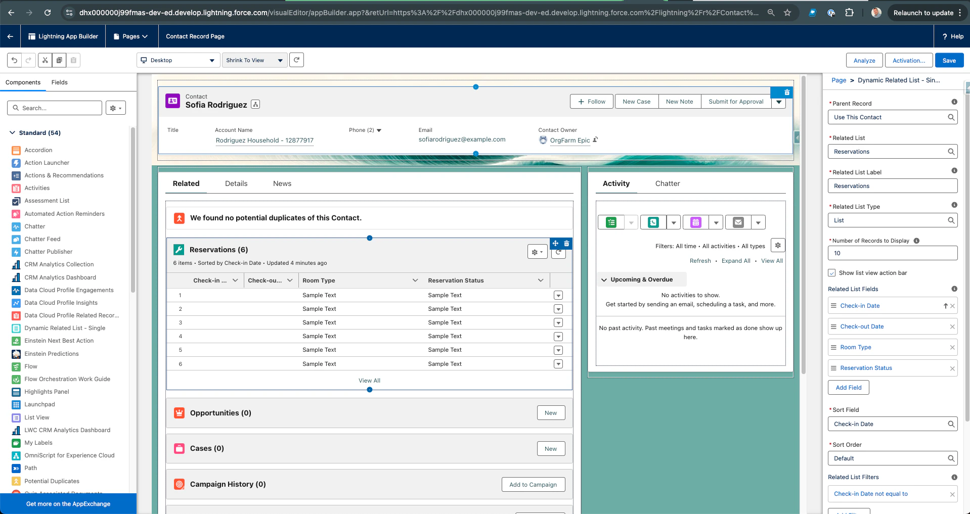Click the Related List Label input
970x514 pixels.
[893, 186]
